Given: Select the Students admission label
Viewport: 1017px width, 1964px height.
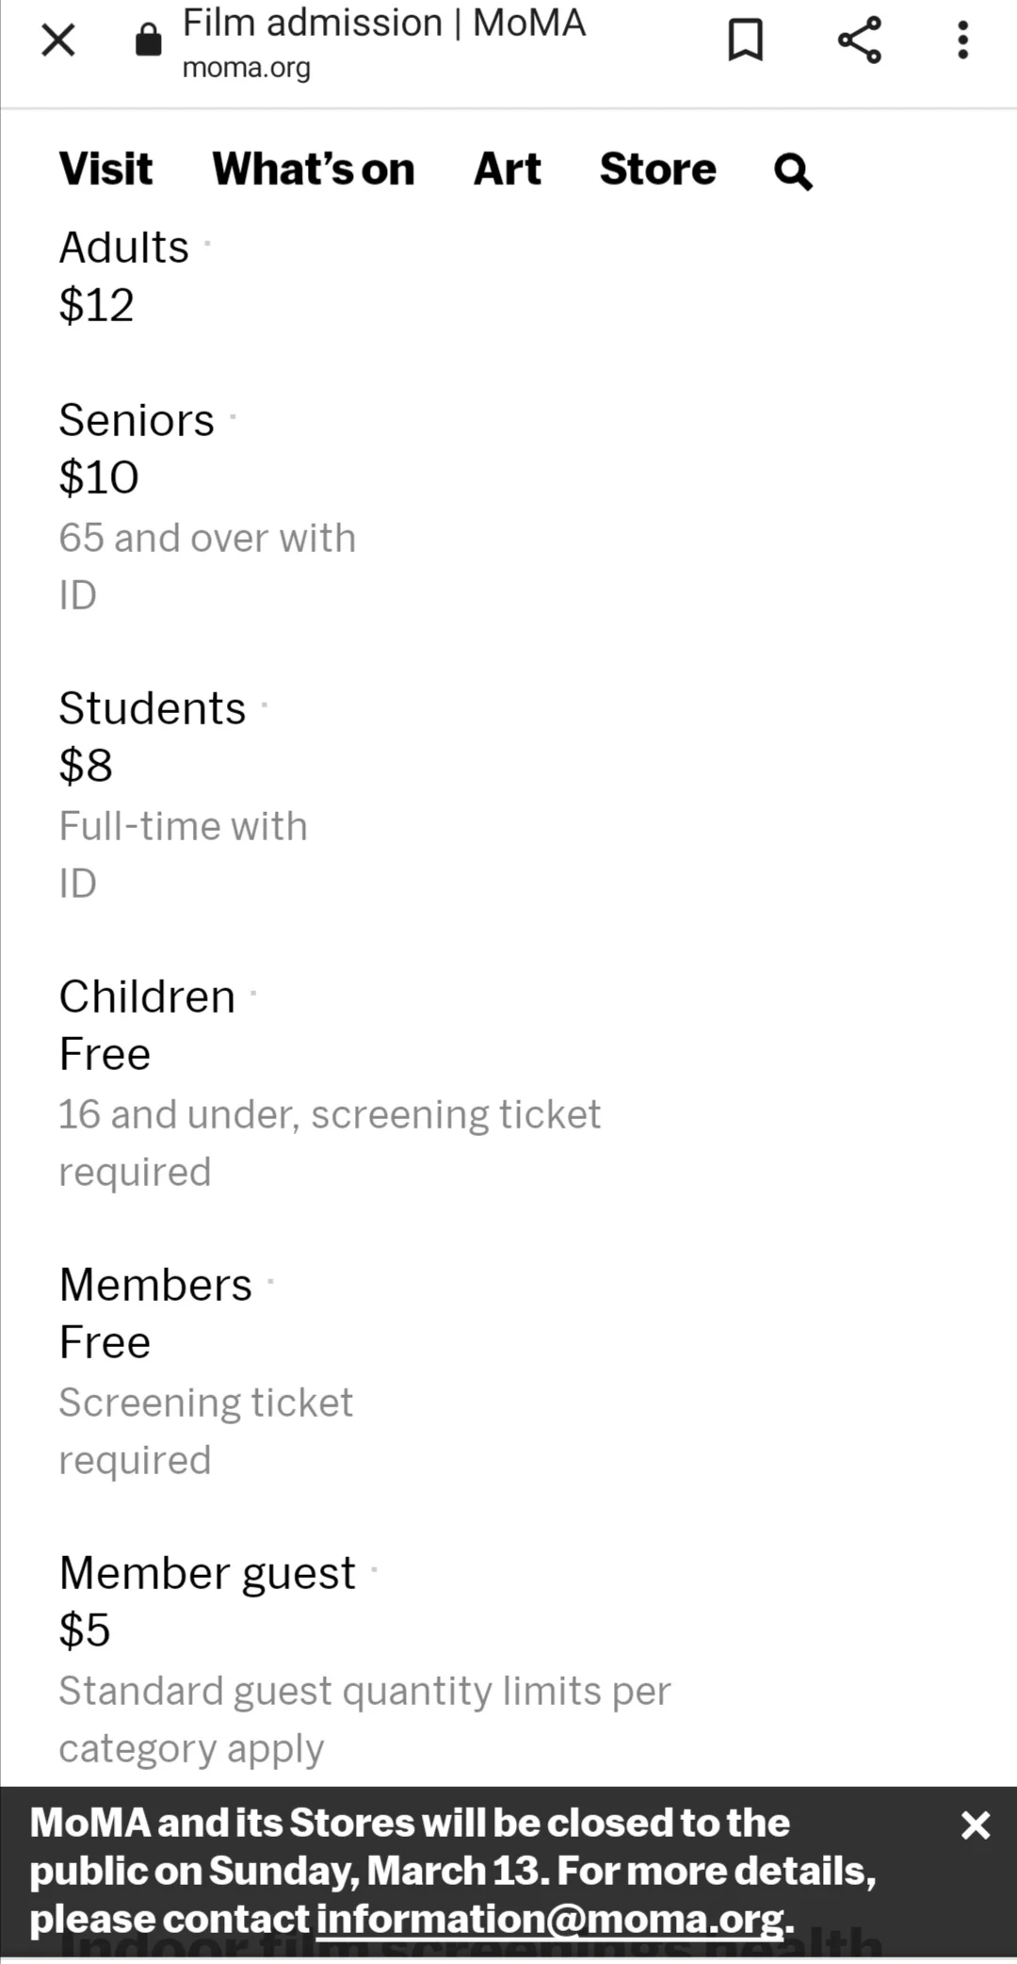Looking at the screenshot, I should tap(152, 708).
